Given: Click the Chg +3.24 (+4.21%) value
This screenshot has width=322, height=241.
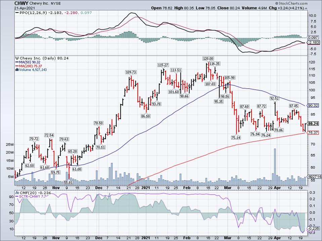Looking at the screenshot, I should (x=286, y=8).
